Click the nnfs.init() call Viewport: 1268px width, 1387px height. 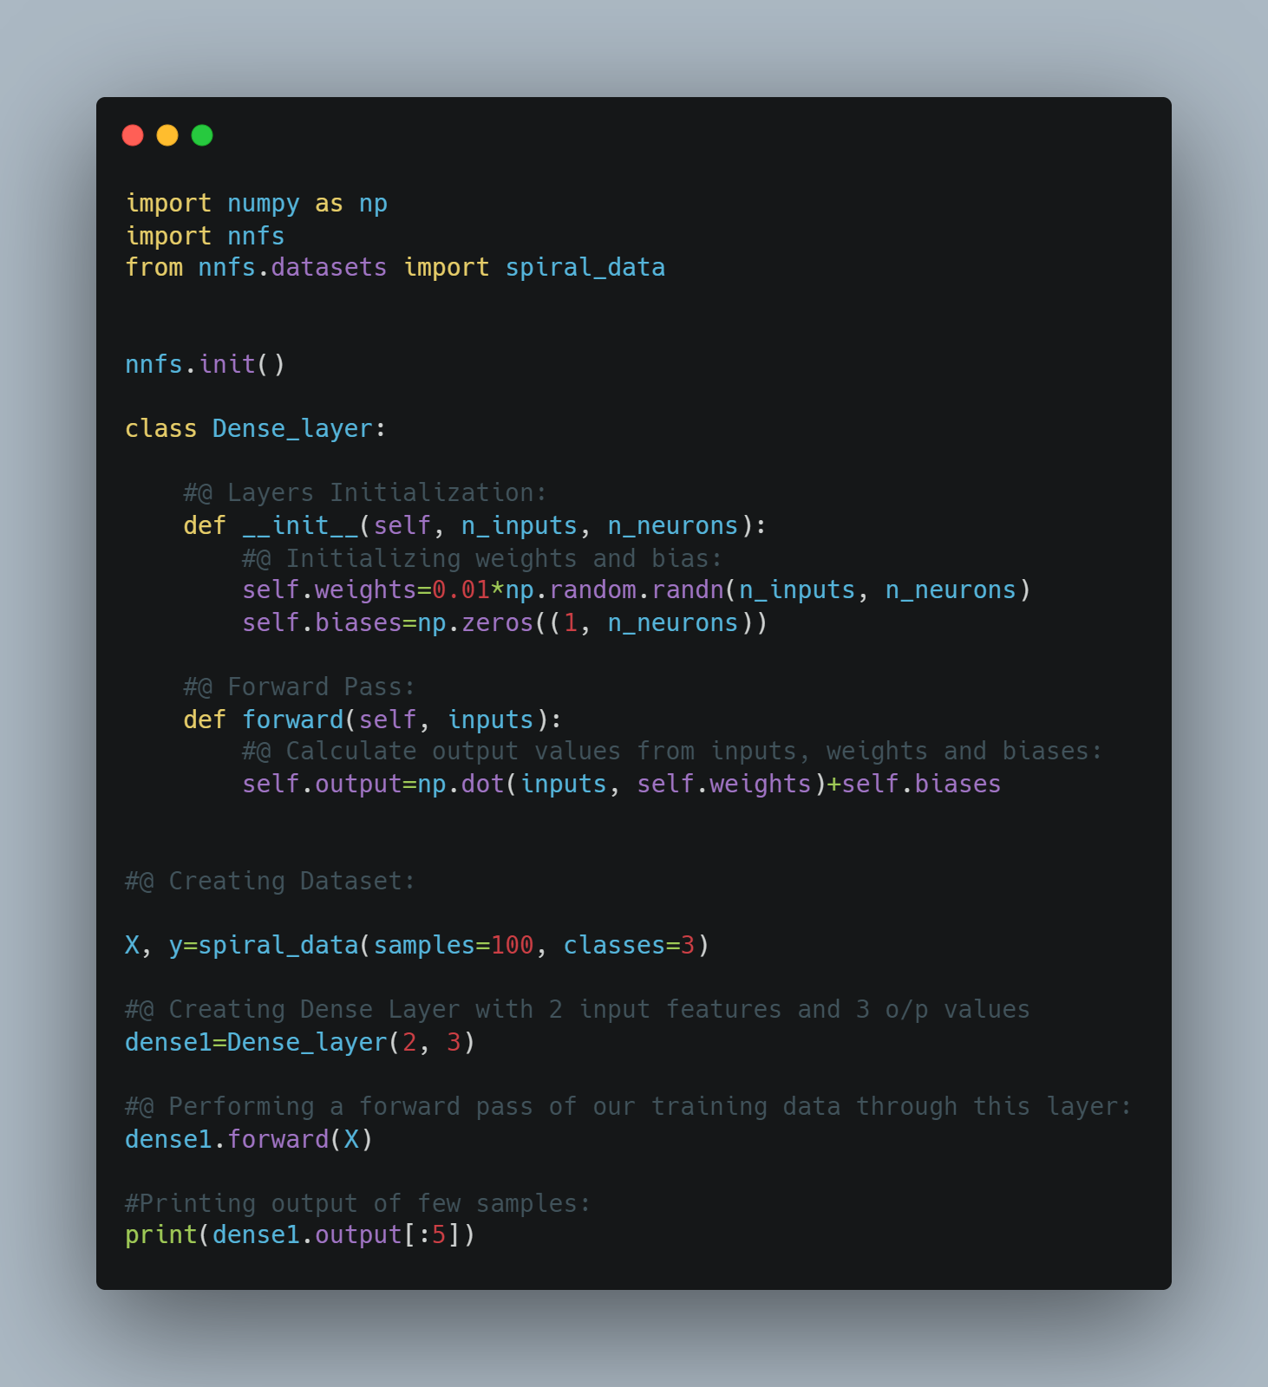click(206, 364)
